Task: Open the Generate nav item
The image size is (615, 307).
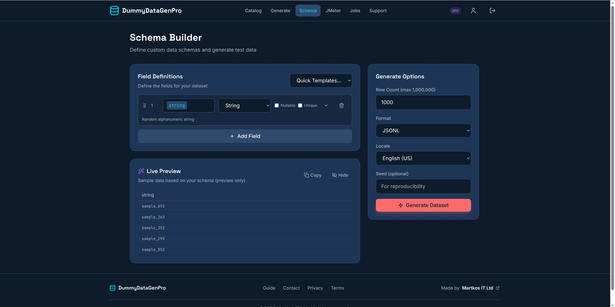Action: coord(280,11)
